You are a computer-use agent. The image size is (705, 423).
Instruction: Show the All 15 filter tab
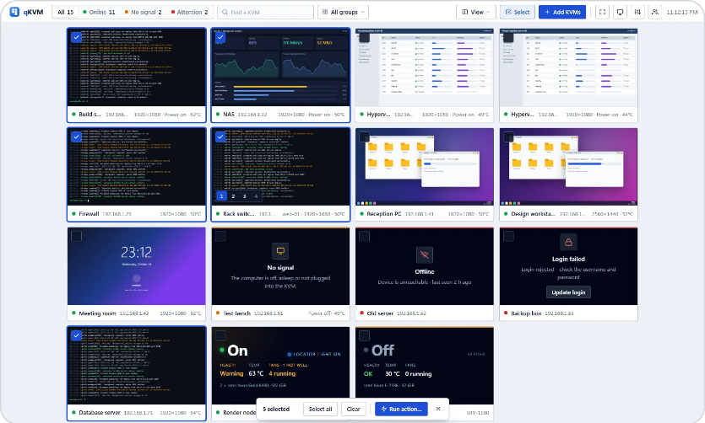[x=65, y=12]
